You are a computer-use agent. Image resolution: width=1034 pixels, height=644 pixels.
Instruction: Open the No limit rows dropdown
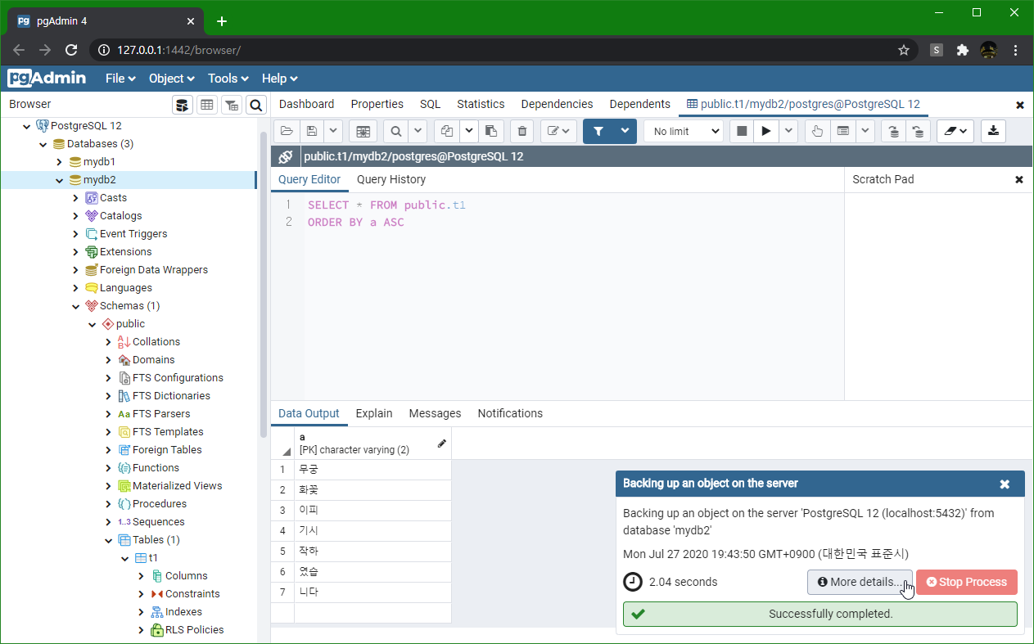click(x=684, y=131)
